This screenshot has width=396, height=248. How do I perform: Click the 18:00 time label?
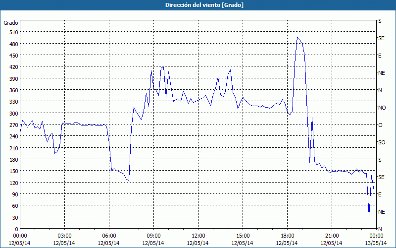click(288, 236)
